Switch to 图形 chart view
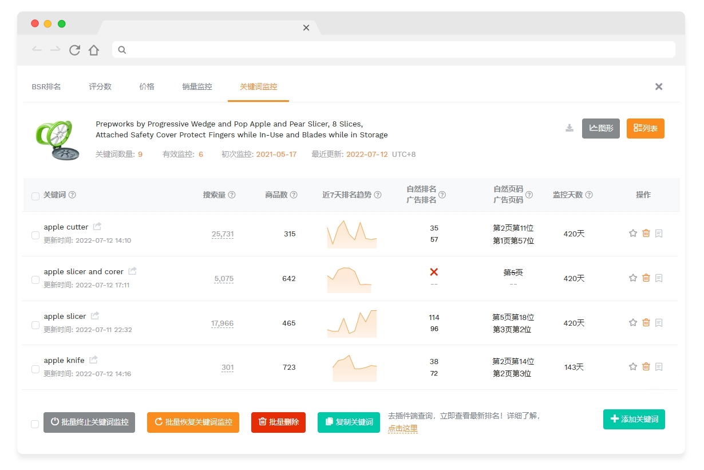Screen dimensions: 704x470 click(600, 128)
